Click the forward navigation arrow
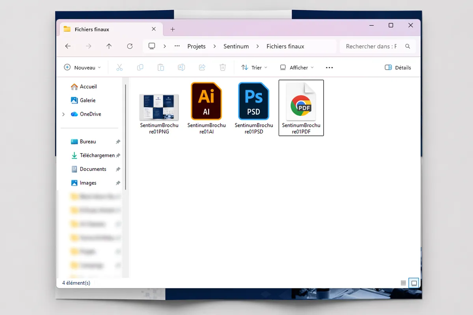 tap(88, 46)
